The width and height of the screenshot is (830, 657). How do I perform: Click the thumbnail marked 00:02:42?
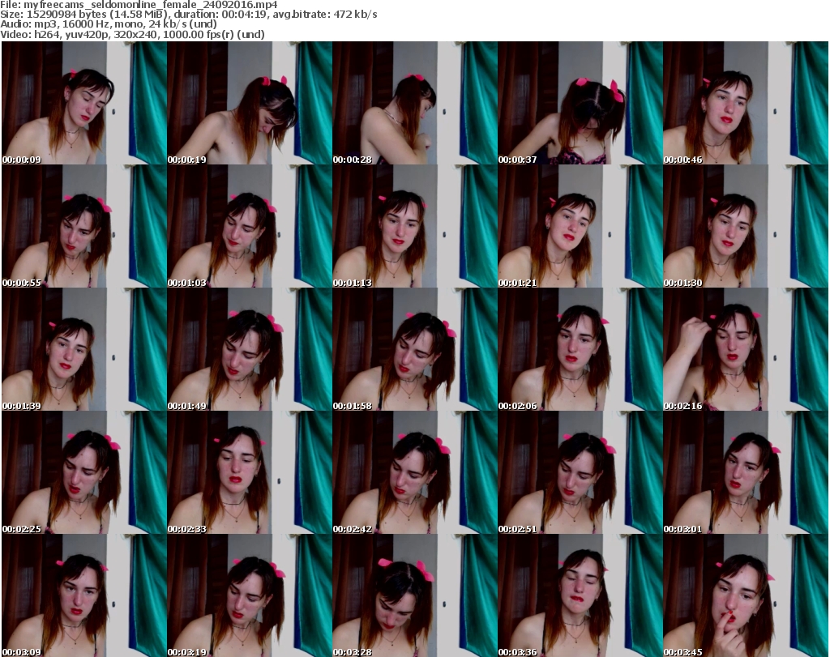coord(414,472)
